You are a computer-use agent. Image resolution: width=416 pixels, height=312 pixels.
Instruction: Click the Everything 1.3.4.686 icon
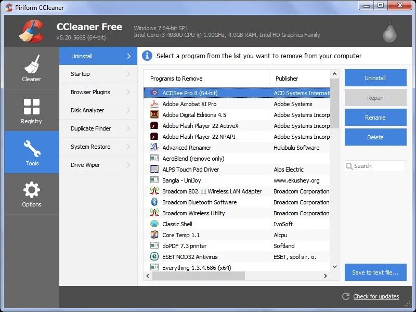[154, 267]
